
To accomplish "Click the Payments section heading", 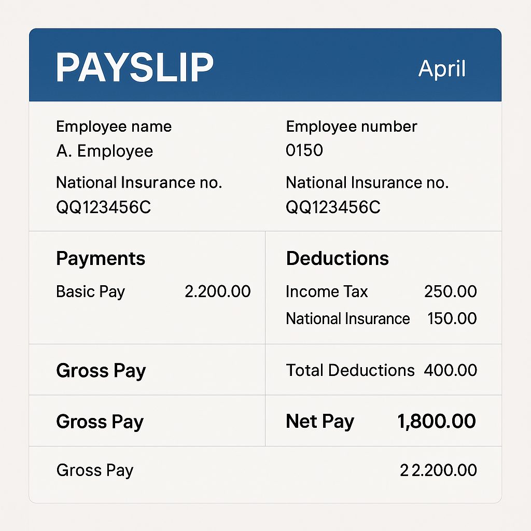I will pyautogui.click(x=101, y=258).
